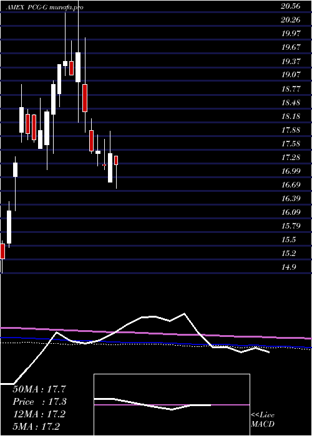The image size is (312, 436).
Task: Click the 15.79 price axis label
Action: pos(291,225)
